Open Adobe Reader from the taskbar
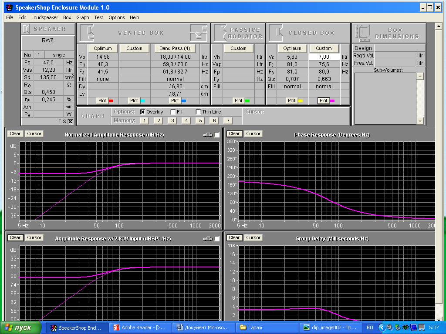The image size is (446, 334). (x=139, y=327)
